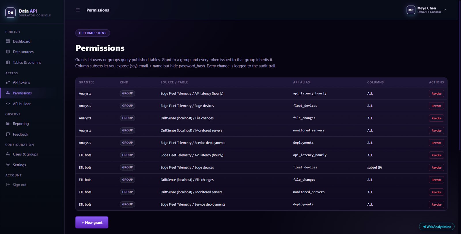Click the Users & groups icon
The image size is (461, 234).
[x=8, y=154]
